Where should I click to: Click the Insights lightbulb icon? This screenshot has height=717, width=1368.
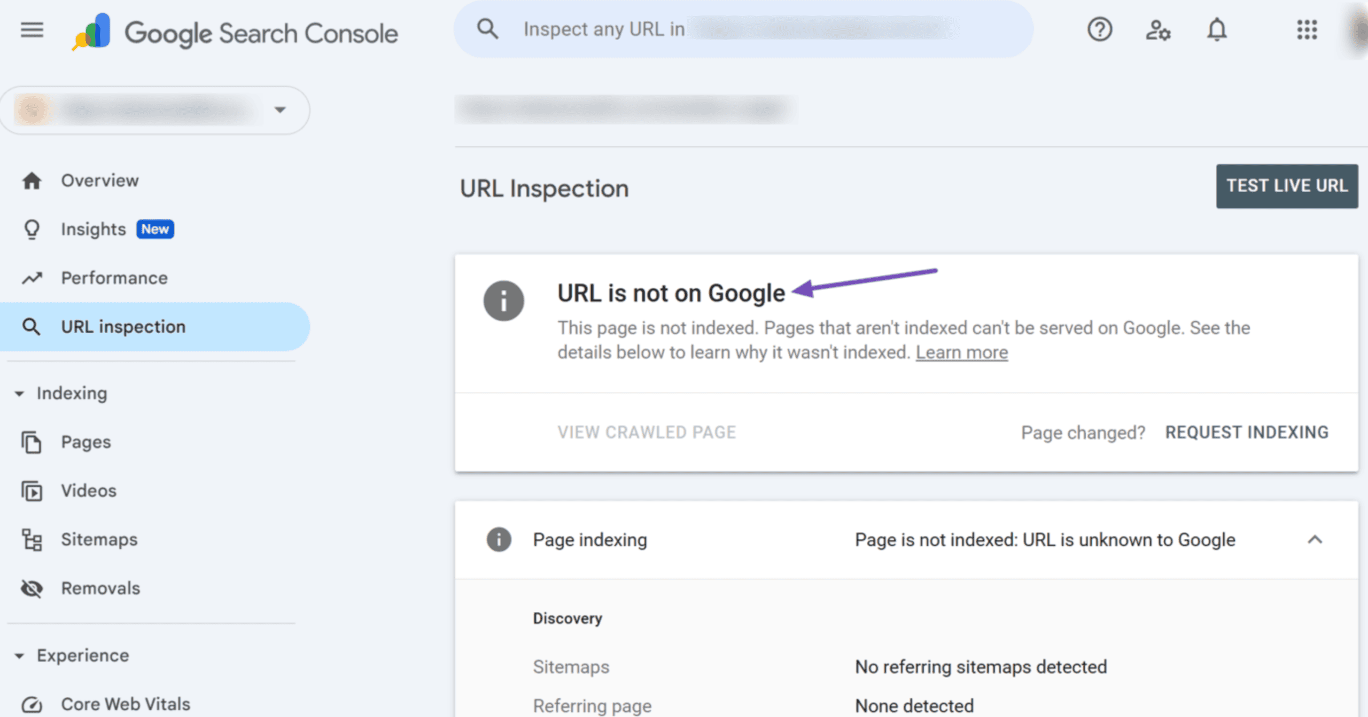(32, 230)
